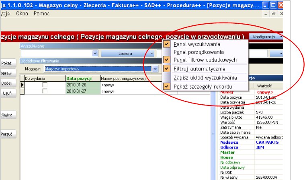Viewport: 305px width, 180px height.
Task: Open the Okno menu
Action: [x=22, y=13]
